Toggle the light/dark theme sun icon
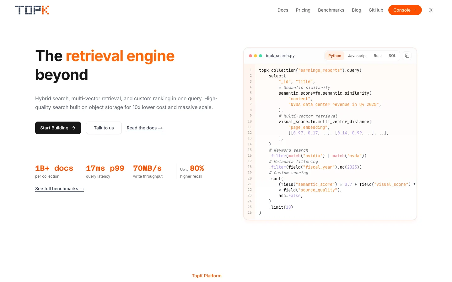The image size is (452, 282). click(431, 10)
